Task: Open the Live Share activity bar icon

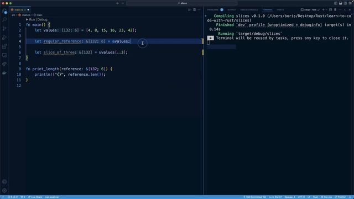Action: 4,64
